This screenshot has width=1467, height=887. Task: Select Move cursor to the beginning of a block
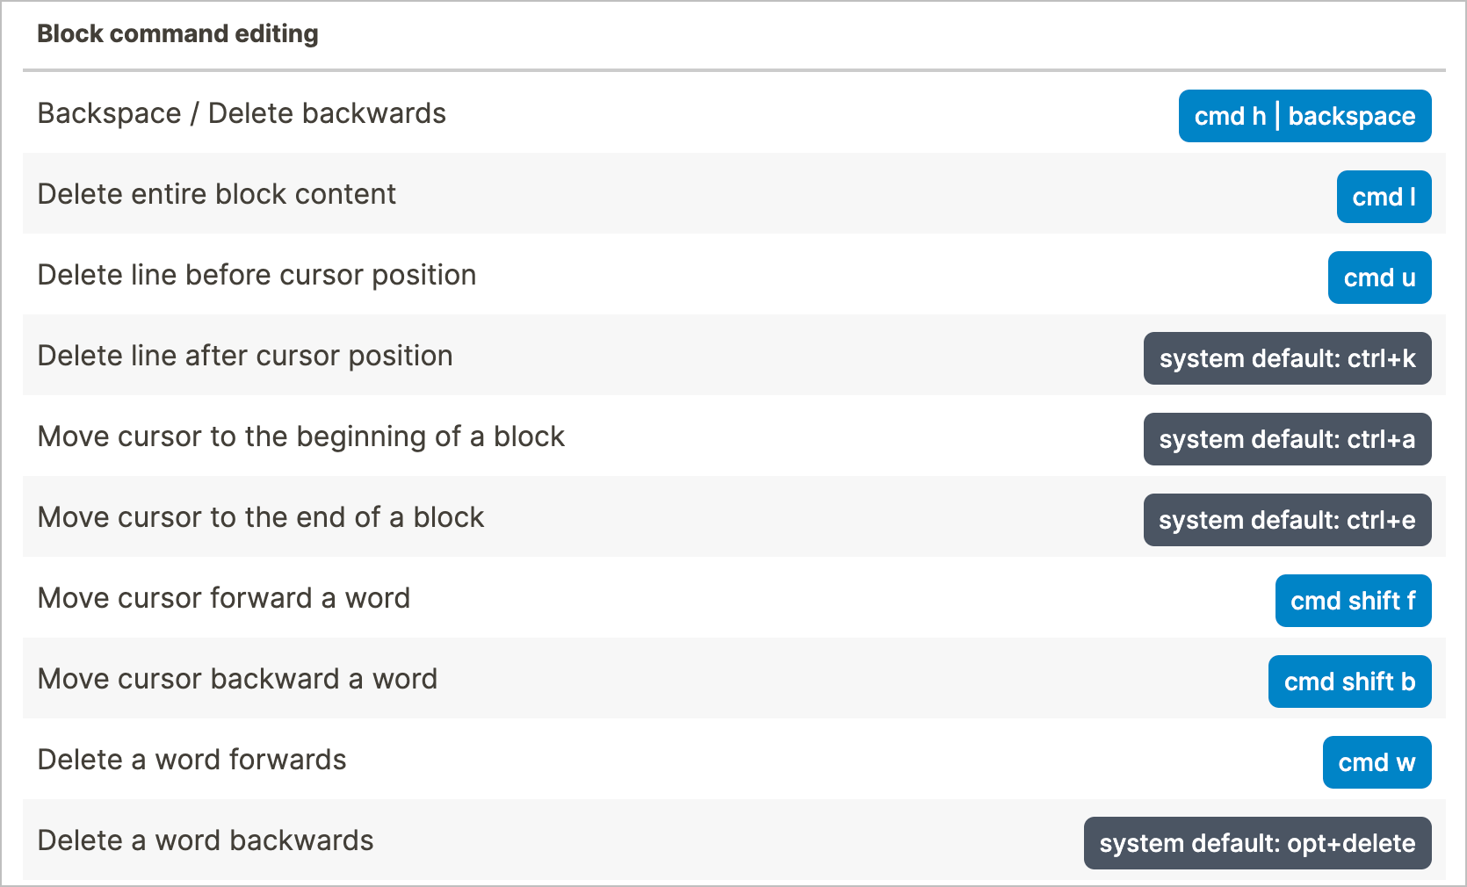(301, 436)
